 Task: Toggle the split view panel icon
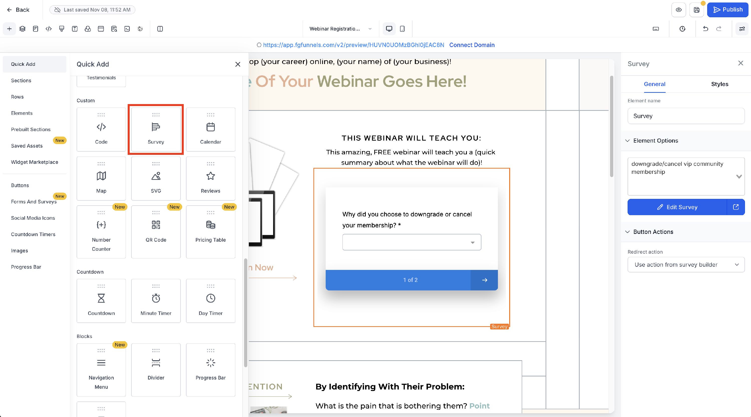(160, 29)
